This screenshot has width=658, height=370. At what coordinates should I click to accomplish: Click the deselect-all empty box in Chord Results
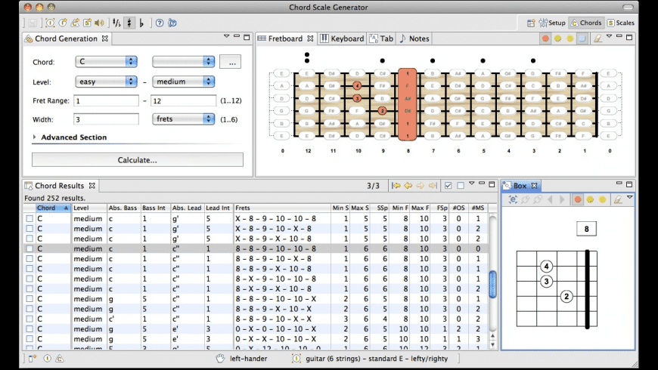[x=461, y=186]
